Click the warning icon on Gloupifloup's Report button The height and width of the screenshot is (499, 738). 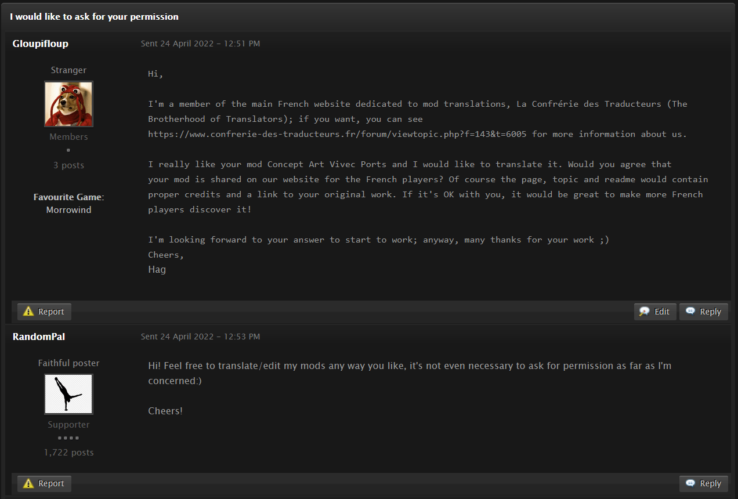coord(28,312)
